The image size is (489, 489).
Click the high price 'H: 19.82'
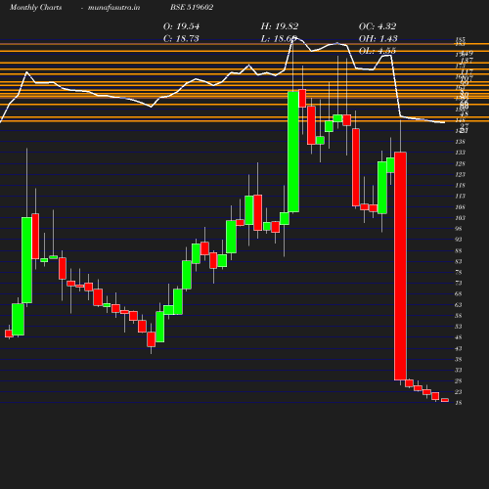[280, 26]
